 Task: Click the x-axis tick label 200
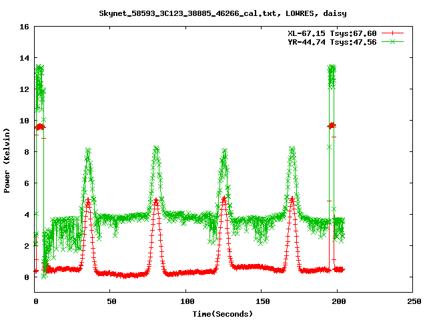tap(338, 301)
